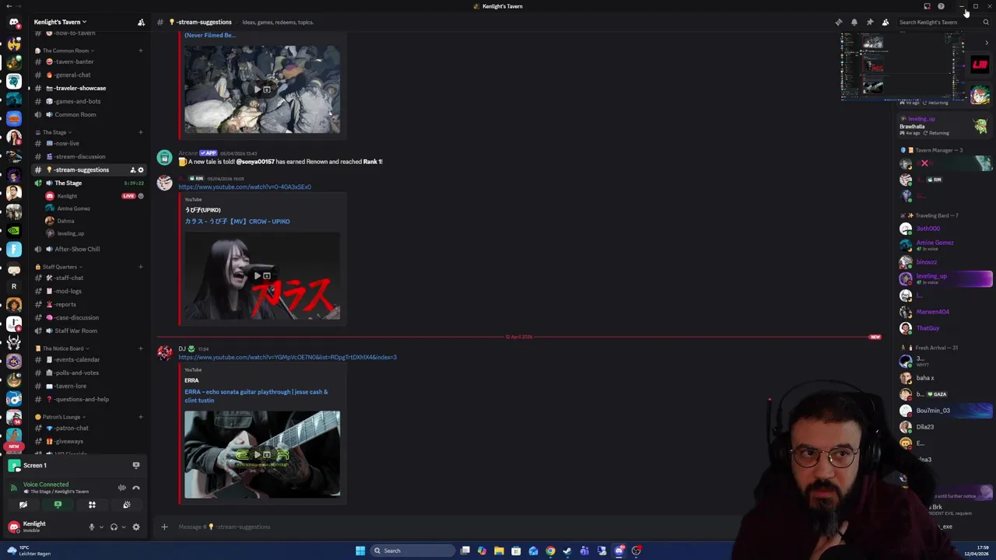Toggle noise suppression icon near Voice Connected
Image resolution: width=996 pixels, height=560 pixels.
click(122, 488)
